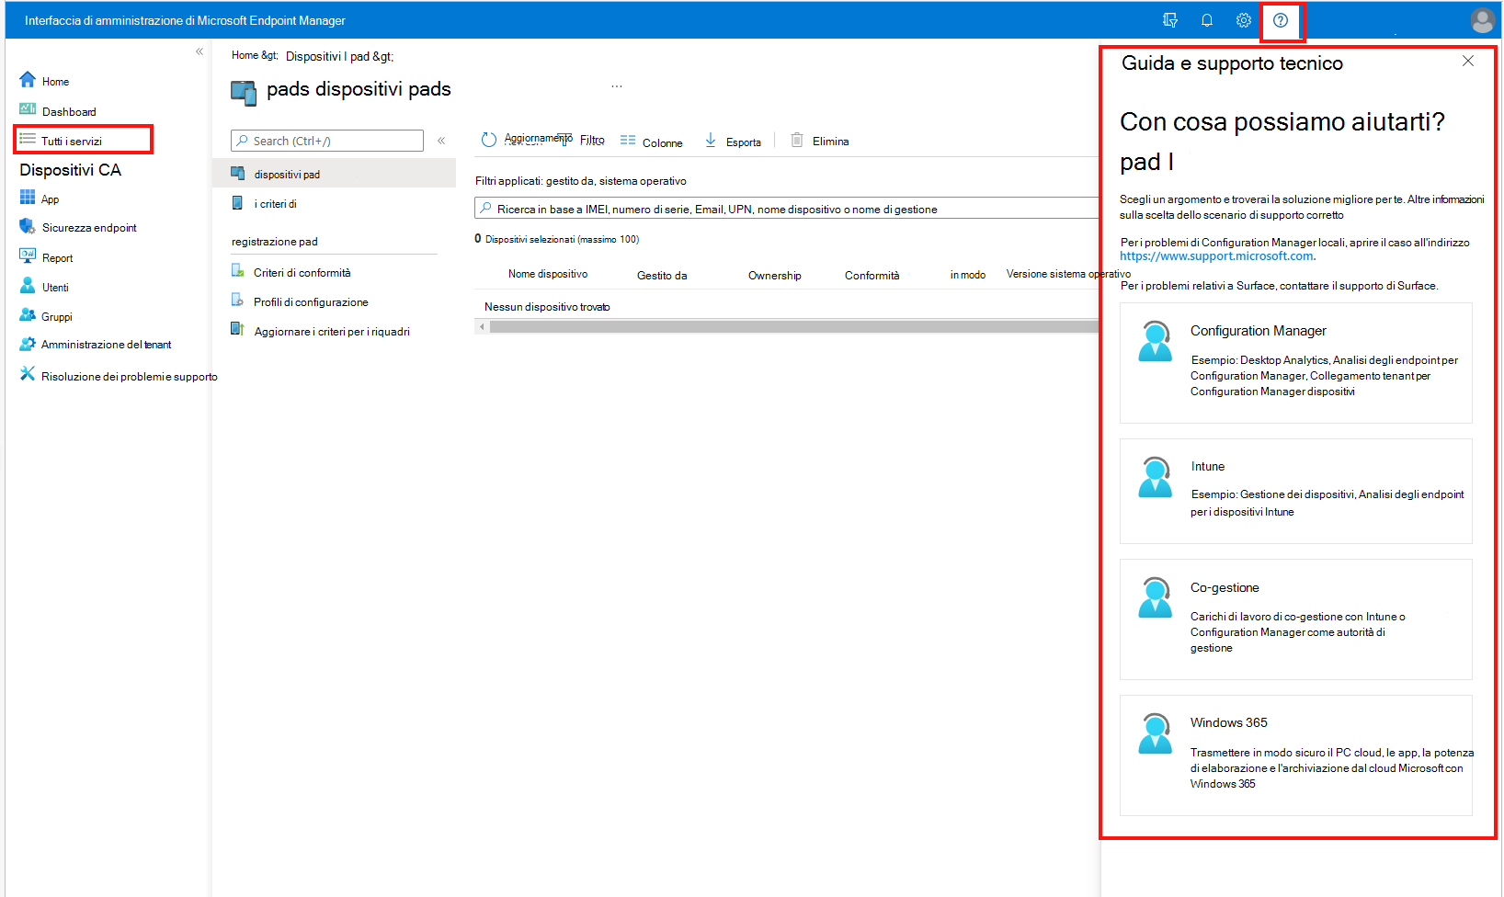Click the refresh Aggiornamento icon
This screenshot has width=1504, height=897.
pyautogui.click(x=489, y=140)
